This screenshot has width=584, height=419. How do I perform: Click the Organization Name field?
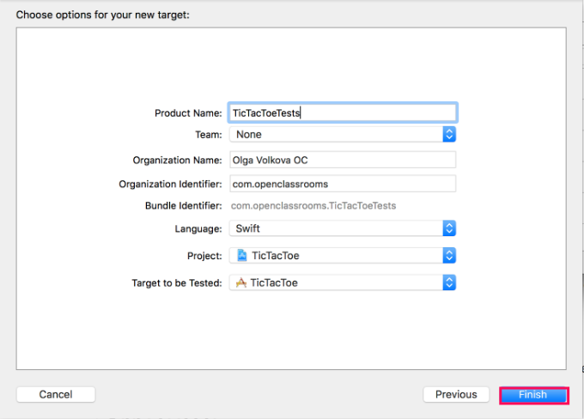coord(343,161)
